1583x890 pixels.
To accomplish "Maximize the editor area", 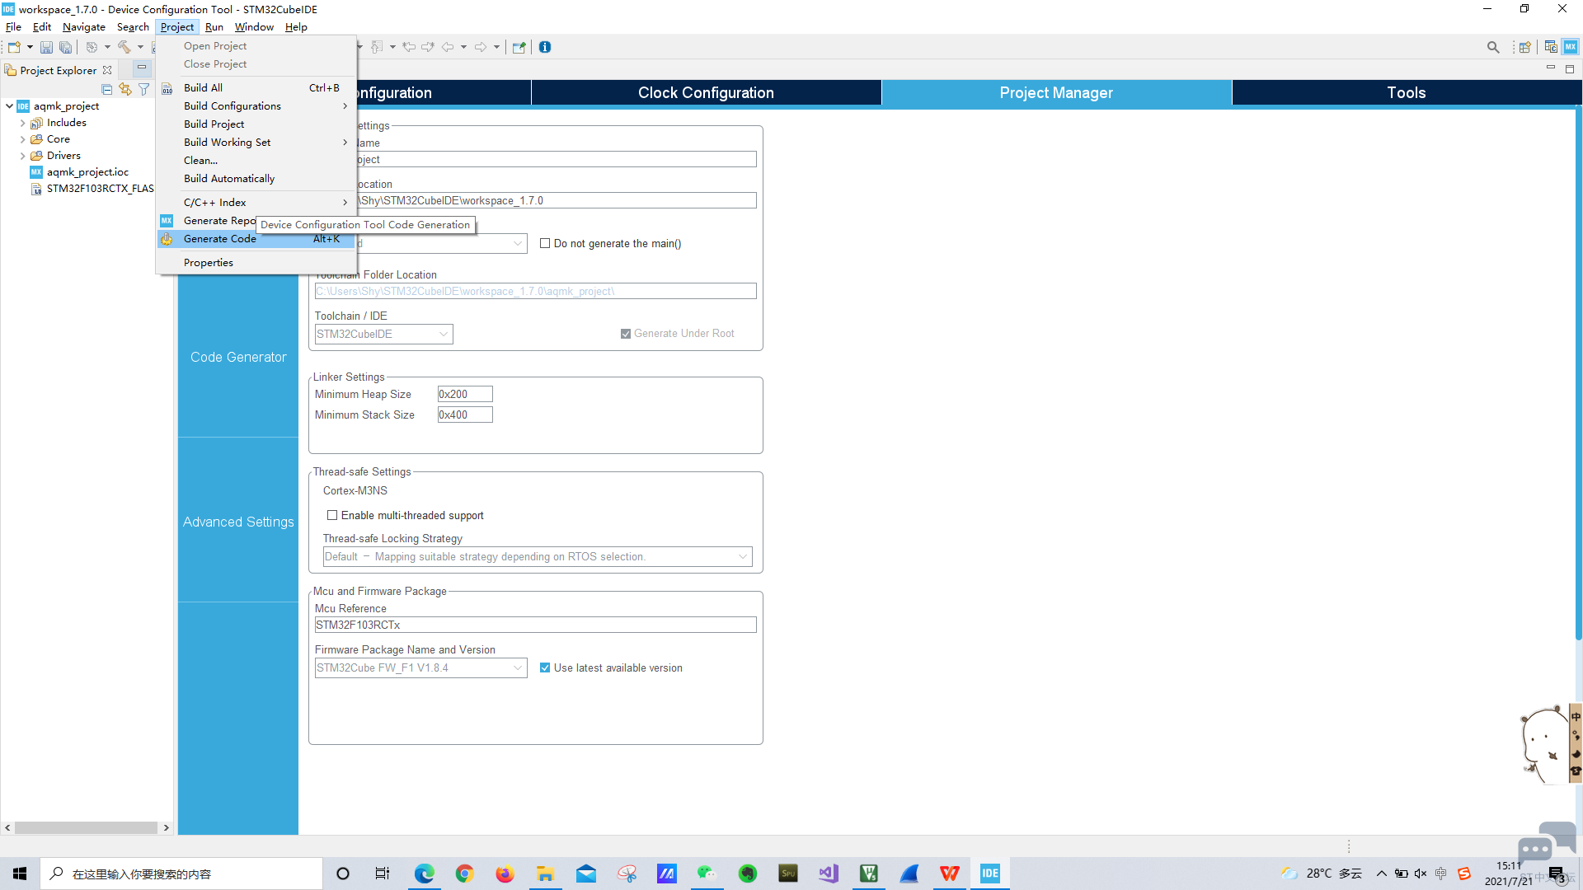I will pos(1570,69).
